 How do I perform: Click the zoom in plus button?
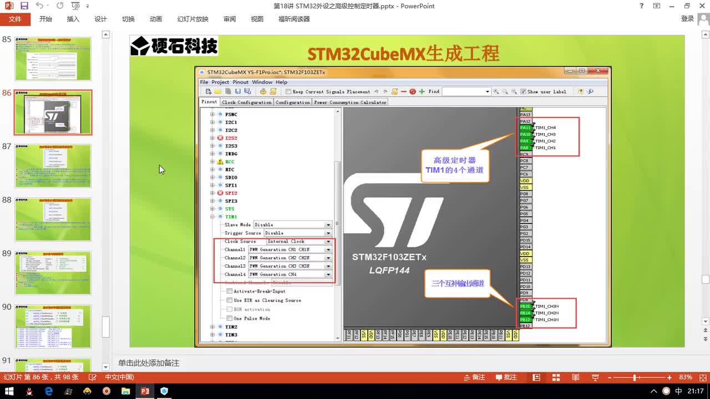click(x=669, y=377)
